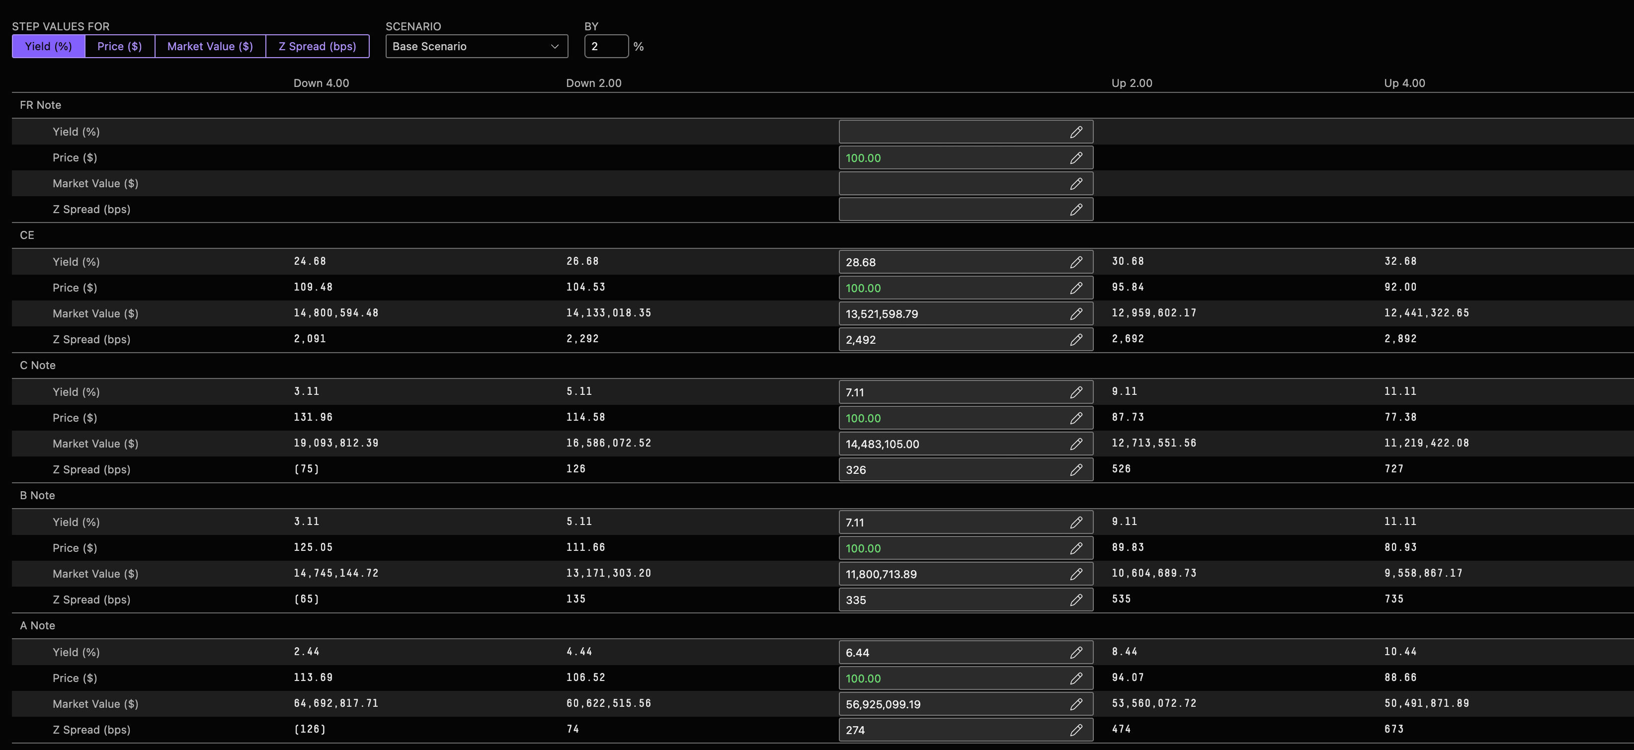Edit CE Yield 28.68 pencil icon
Viewport: 1634px width, 750px height.
(x=1076, y=262)
